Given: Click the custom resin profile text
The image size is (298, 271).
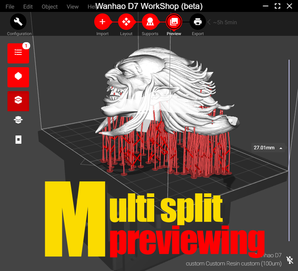Looking at the screenshot, I should [233, 264].
